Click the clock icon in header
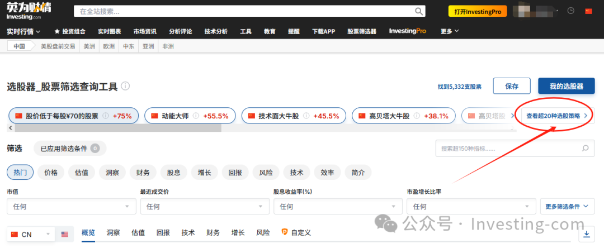 [570, 11]
